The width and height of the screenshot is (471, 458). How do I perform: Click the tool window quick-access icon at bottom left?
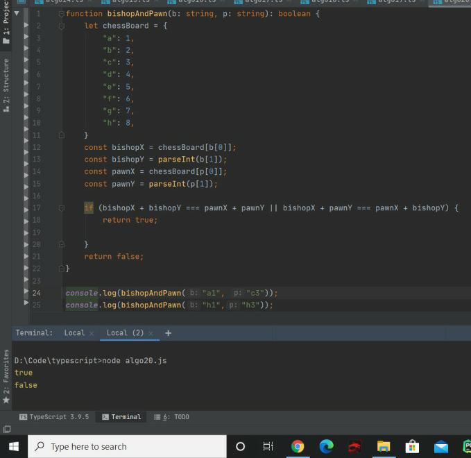[6, 430]
